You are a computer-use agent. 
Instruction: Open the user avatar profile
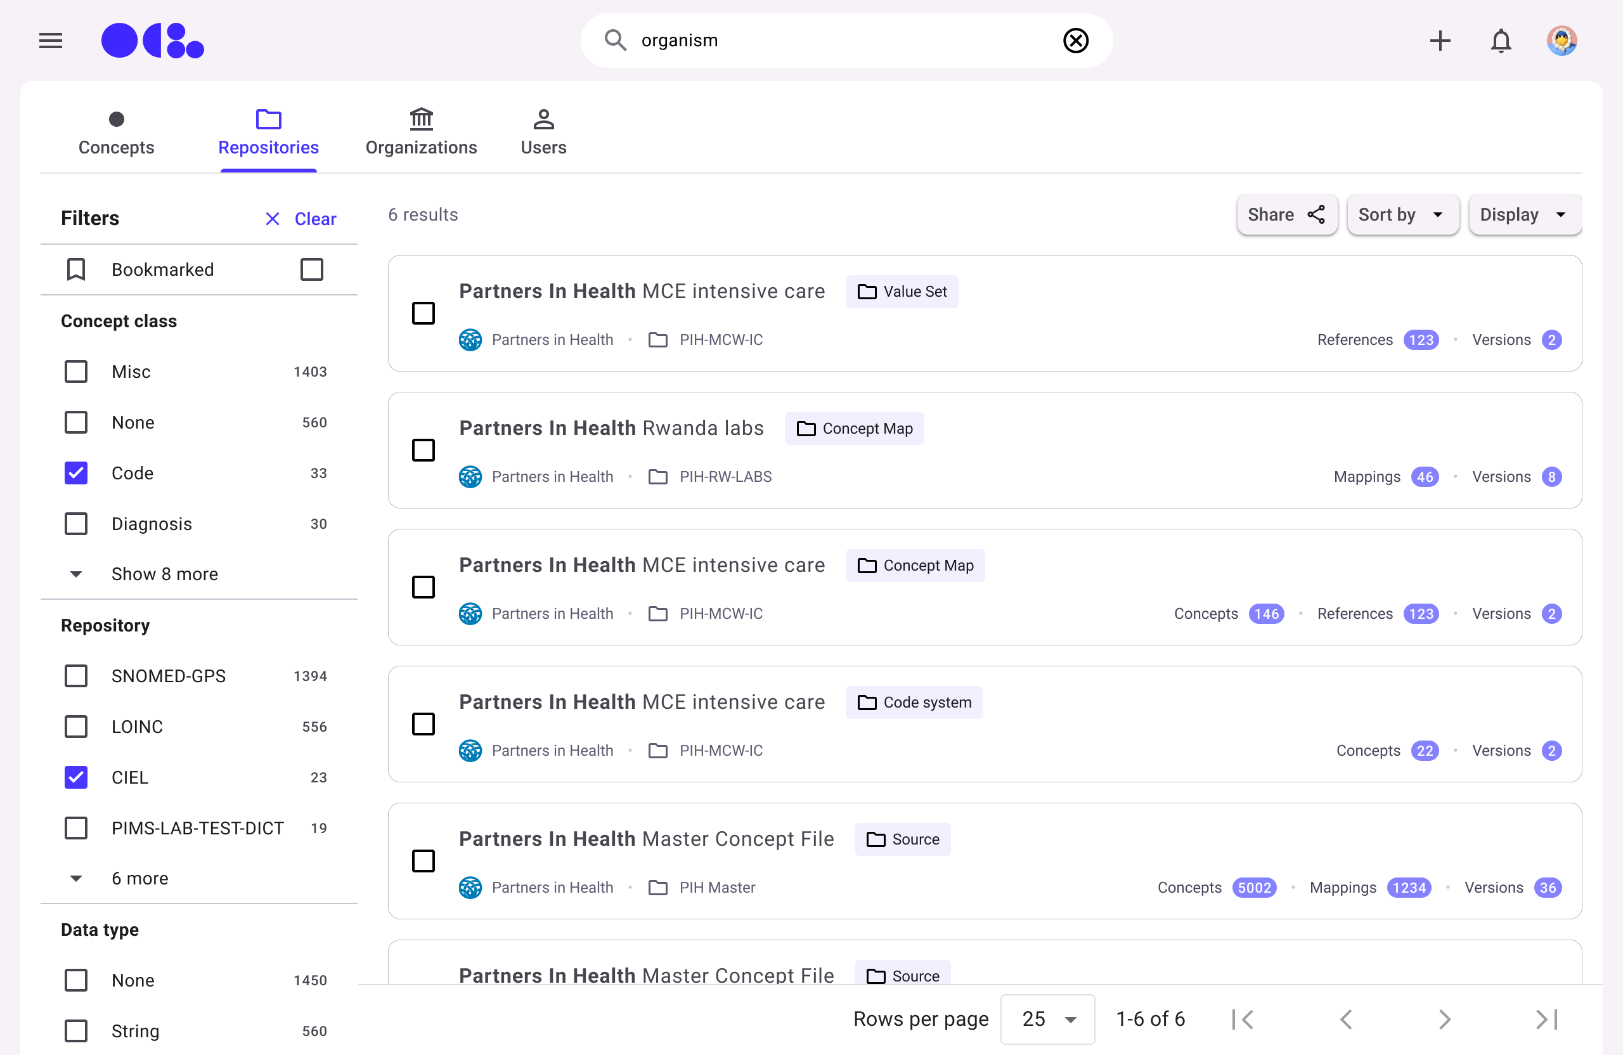(x=1561, y=41)
